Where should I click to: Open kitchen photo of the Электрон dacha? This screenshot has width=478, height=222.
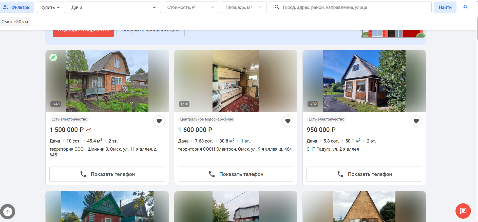[236, 81]
